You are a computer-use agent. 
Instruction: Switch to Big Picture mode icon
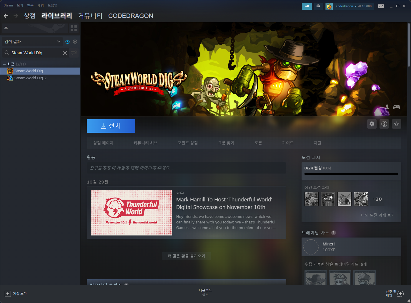click(381, 6)
